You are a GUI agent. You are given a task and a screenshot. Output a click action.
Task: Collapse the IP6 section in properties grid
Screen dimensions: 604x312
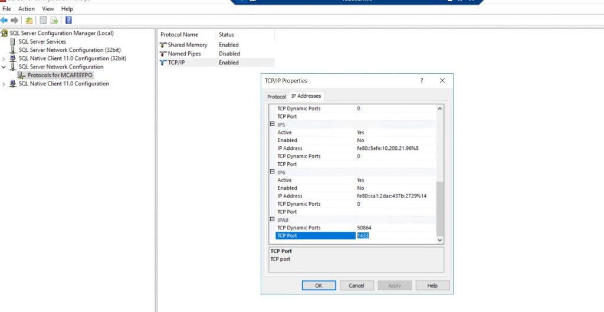(x=273, y=172)
